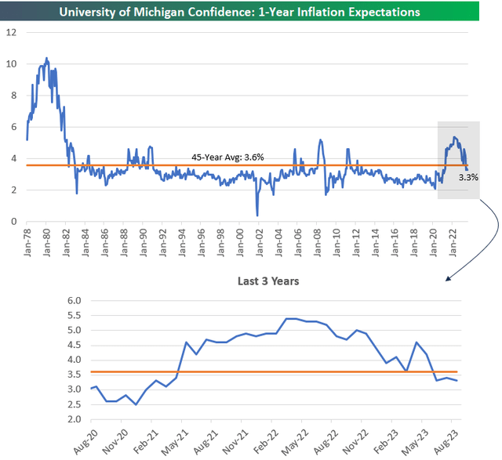Select the lower chart 3.0 axis value
Screen dimensions: 502x460
[x=75, y=389]
